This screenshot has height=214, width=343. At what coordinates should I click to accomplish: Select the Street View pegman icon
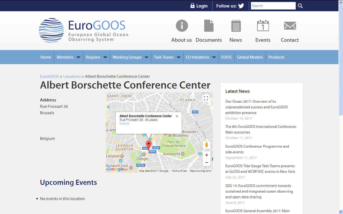206,145
